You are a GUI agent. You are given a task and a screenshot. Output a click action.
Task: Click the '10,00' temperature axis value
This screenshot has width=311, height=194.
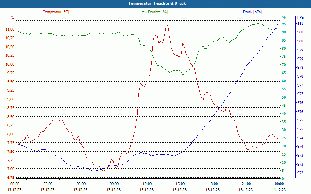(10, 64)
